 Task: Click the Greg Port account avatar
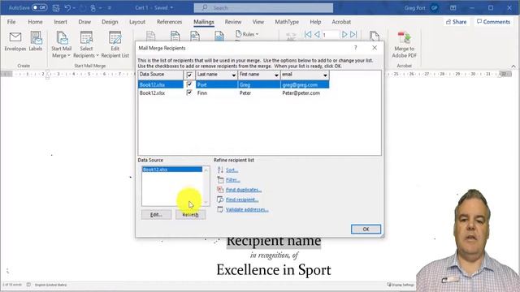(x=434, y=7)
